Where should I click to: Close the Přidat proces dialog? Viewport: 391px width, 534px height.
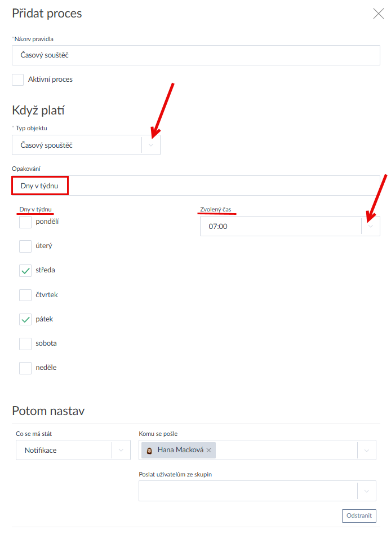[379, 14]
